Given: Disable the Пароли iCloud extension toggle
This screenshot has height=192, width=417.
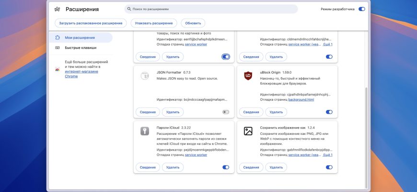Looking at the screenshot, I should [226, 167].
